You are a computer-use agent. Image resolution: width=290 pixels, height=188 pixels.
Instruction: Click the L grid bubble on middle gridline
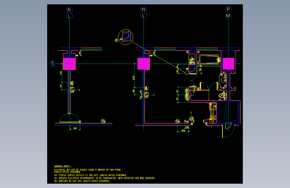[143, 16]
